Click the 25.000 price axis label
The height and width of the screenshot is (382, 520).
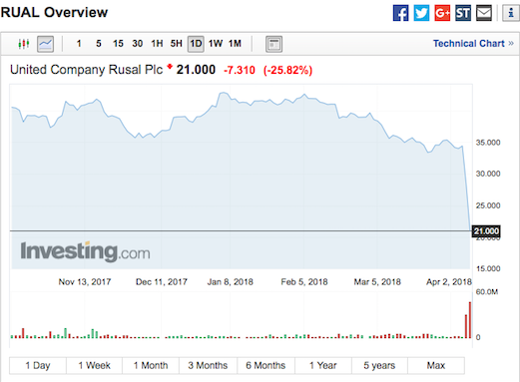488,205
